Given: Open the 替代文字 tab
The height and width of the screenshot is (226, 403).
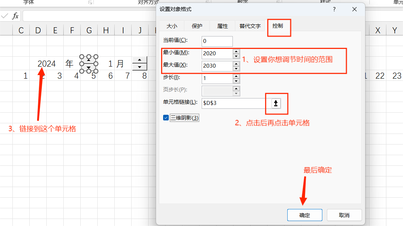Looking at the screenshot, I should [249, 26].
